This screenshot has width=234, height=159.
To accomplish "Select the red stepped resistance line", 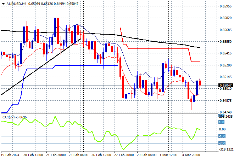I will click(160, 49).
